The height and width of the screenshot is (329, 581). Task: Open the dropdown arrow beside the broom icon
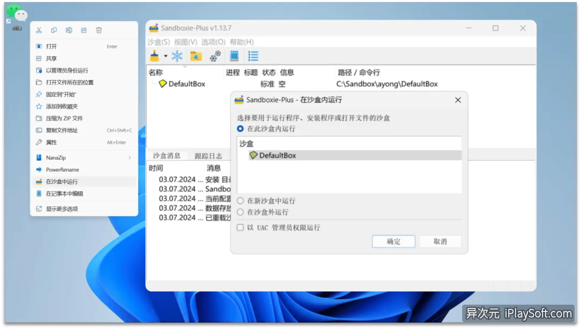tap(165, 56)
